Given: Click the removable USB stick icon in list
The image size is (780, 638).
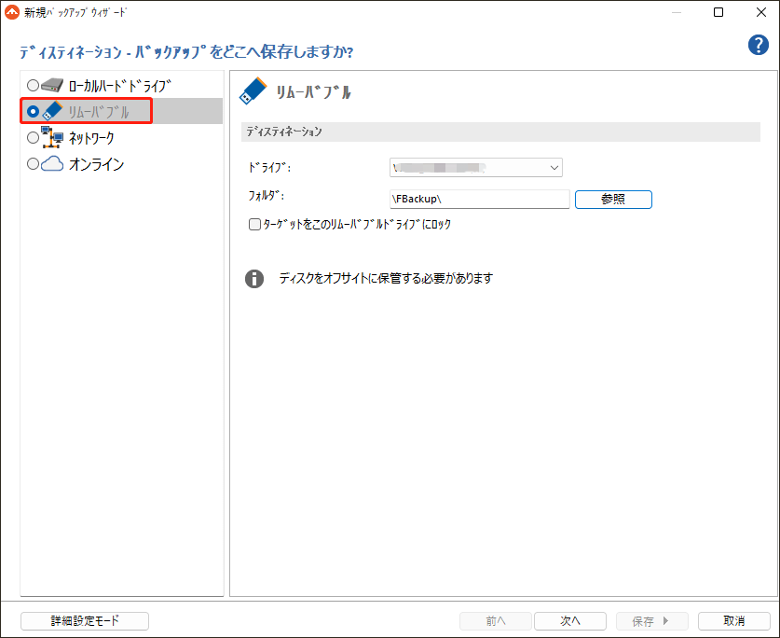Looking at the screenshot, I should pos(52,111).
